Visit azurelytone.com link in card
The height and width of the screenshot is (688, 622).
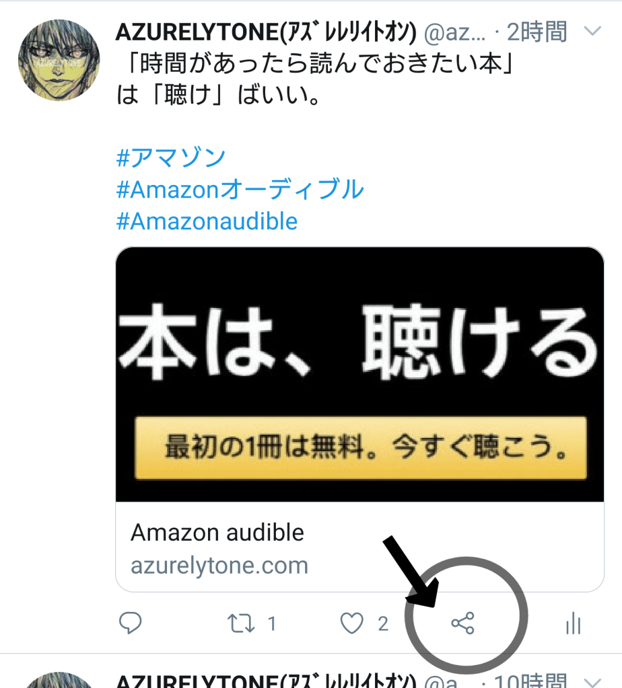pyautogui.click(x=219, y=565)
